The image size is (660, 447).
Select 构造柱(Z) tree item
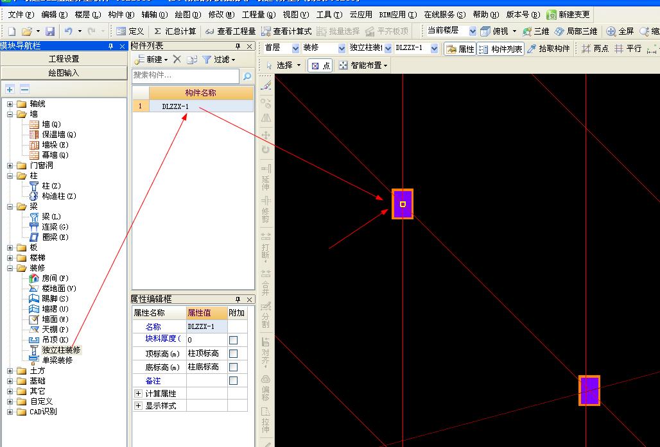(x=59, y=196)
